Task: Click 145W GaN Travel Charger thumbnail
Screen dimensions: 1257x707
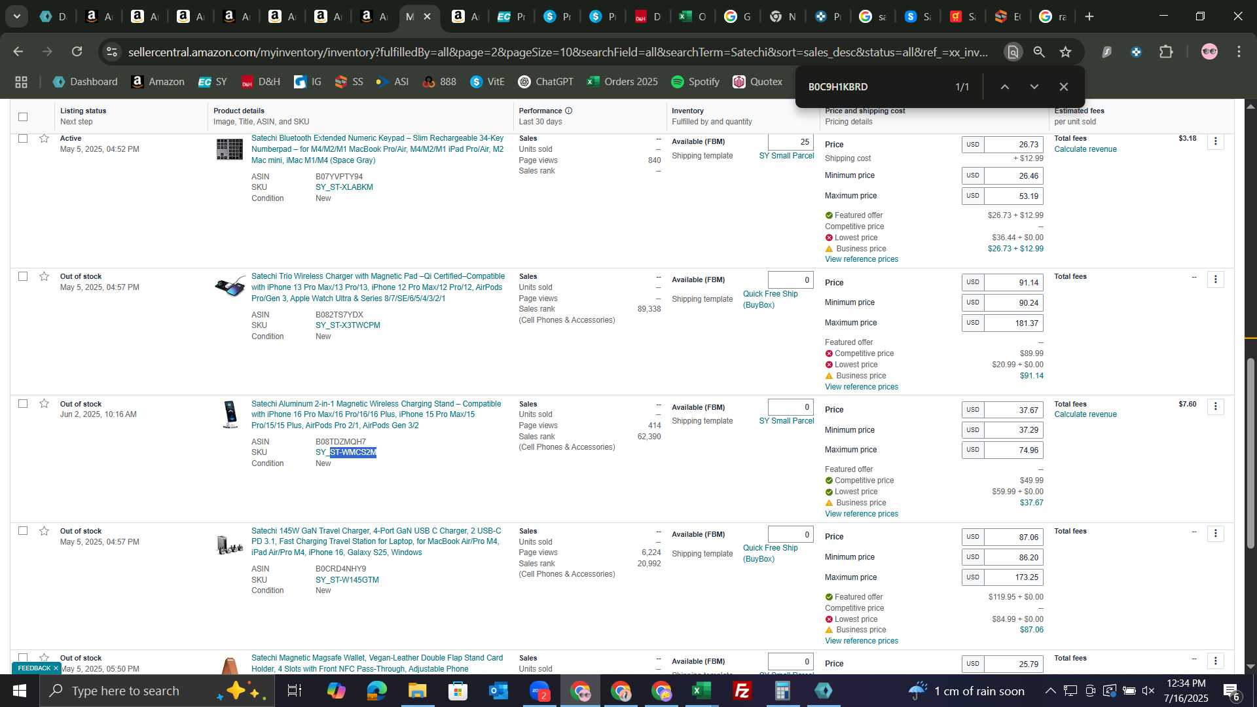Action: (x=230, y=544)
